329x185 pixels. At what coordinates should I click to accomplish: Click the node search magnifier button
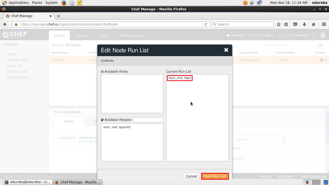point(320,45)
